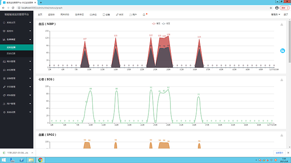Viewport: 291px width, 163px height.
Task: Open options arrow for downloaded xls file
Action: click(x=32, y=153)
